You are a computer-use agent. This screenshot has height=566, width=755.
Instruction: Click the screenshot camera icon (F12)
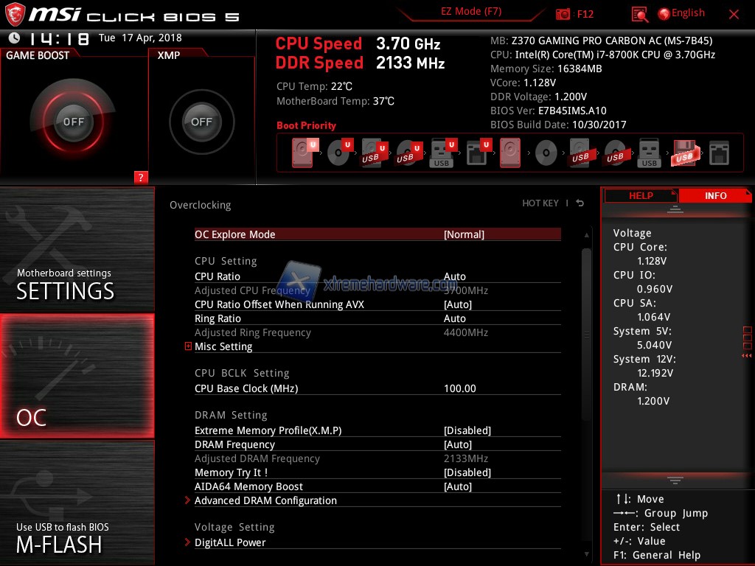click(563, 14)
